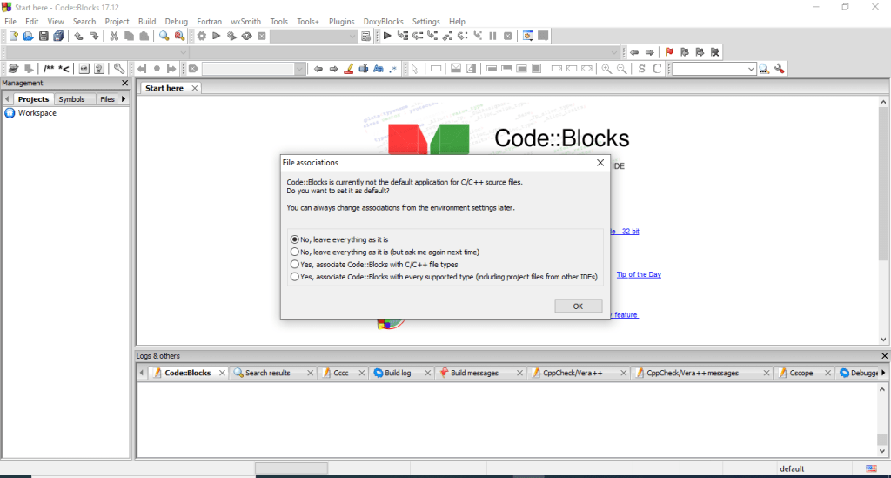This screenshot has width=891, height=478.
Task: Open the Plugins menu
Action: pyautogui.click(x=341, y=21)
